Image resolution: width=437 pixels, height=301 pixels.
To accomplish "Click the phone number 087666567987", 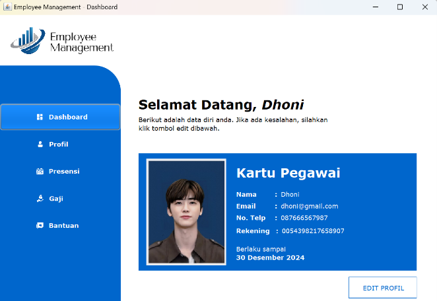I will pos(304,218).
